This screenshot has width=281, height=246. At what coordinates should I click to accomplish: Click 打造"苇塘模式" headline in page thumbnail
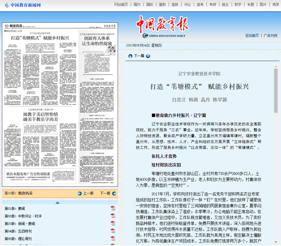[40, 38]
